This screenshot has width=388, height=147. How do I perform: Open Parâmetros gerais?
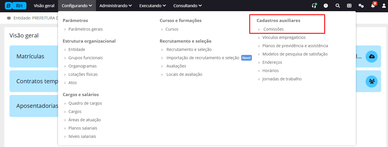tap(86, 29)
